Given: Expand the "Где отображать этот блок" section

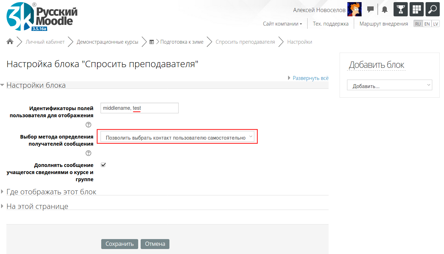Looking at the screenshot, I should (x=51, y=192).
